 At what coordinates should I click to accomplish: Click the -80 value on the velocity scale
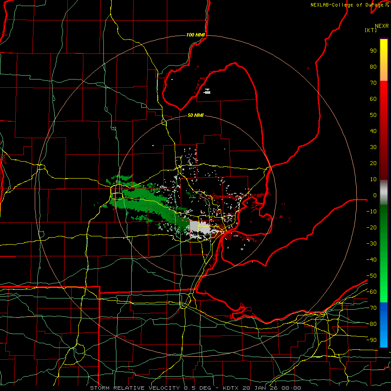click(371, 324)
